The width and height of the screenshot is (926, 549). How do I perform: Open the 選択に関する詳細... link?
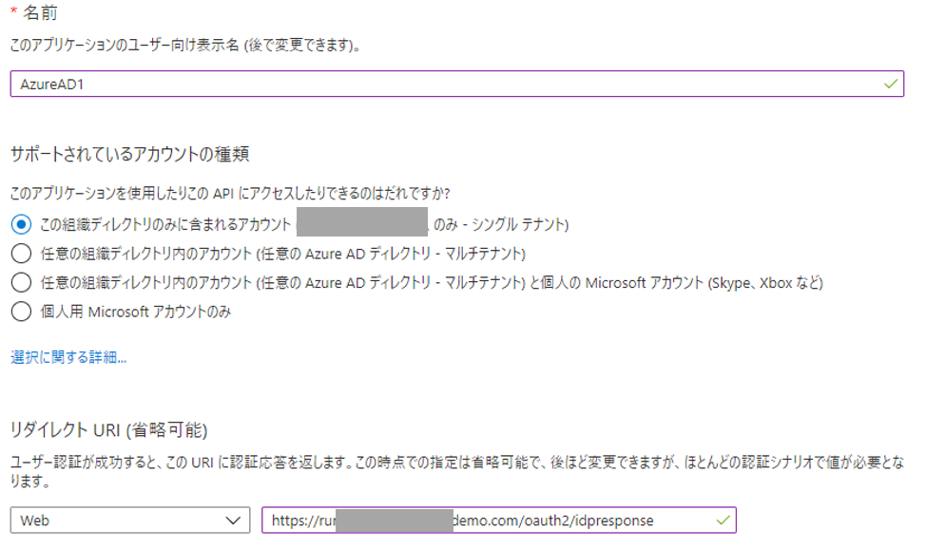pyautogui.click(x=68, y=357)
